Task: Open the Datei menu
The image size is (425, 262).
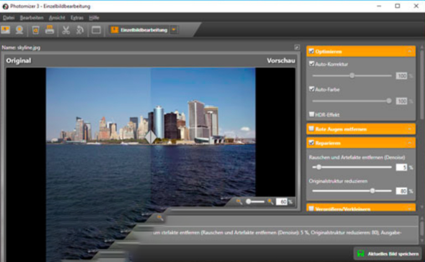Action: pyautogui.click(x=9, y=18)
